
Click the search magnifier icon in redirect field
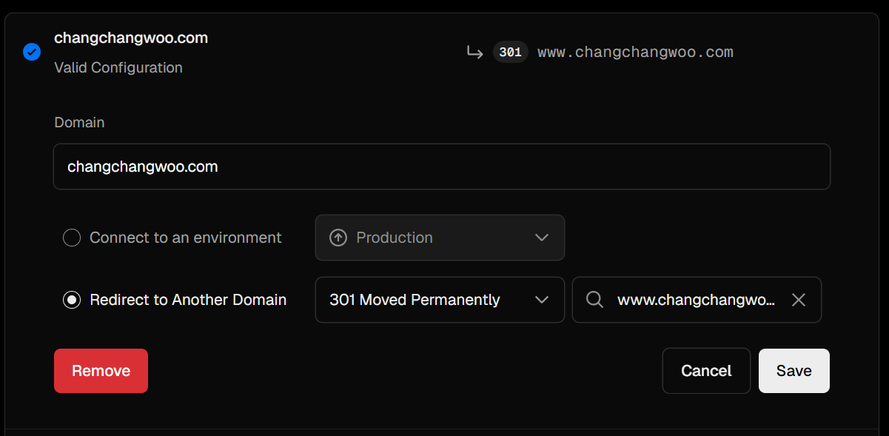(594, 300)
